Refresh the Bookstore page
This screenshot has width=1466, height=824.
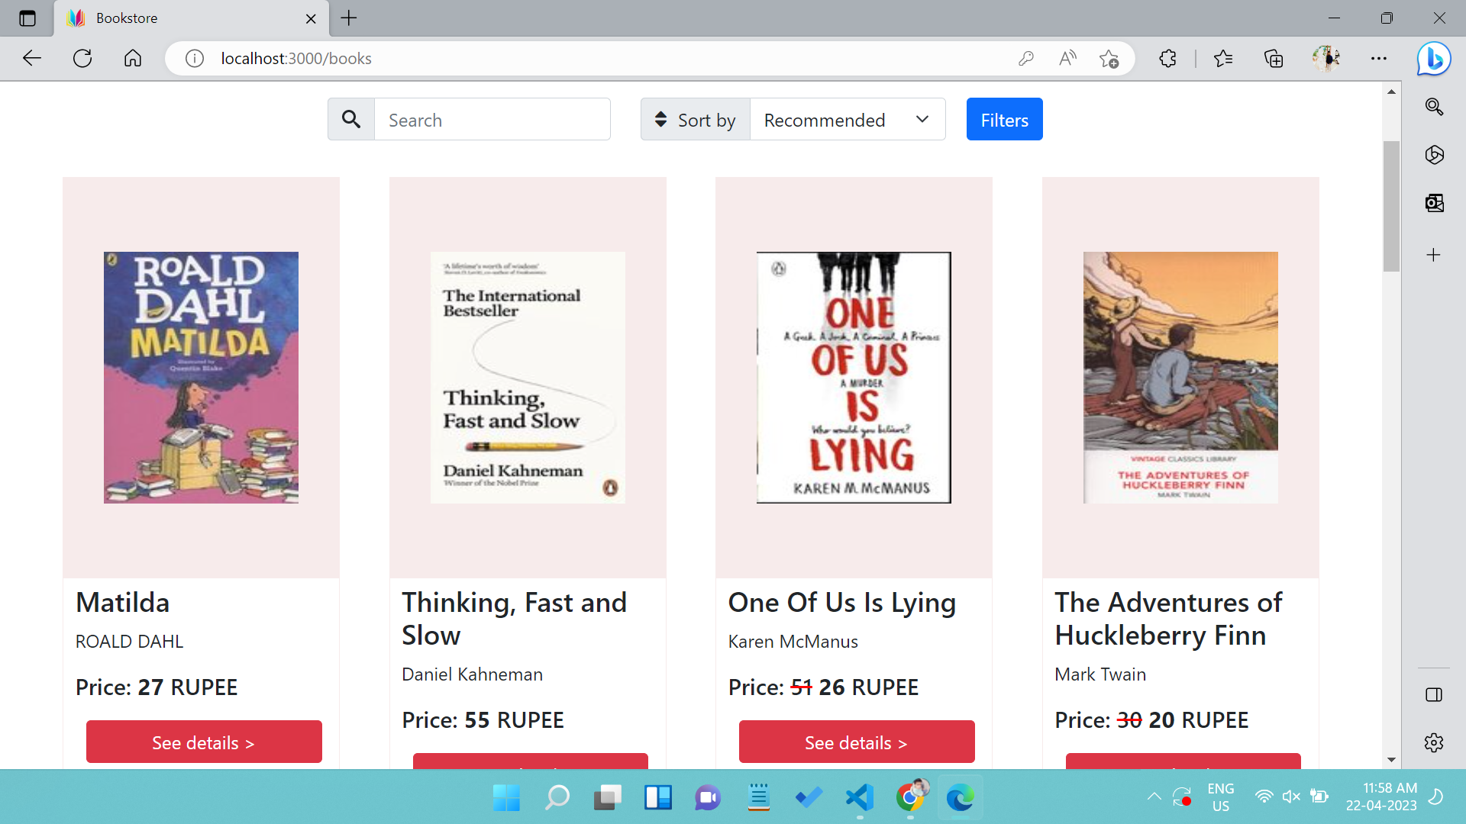(82, 58)
